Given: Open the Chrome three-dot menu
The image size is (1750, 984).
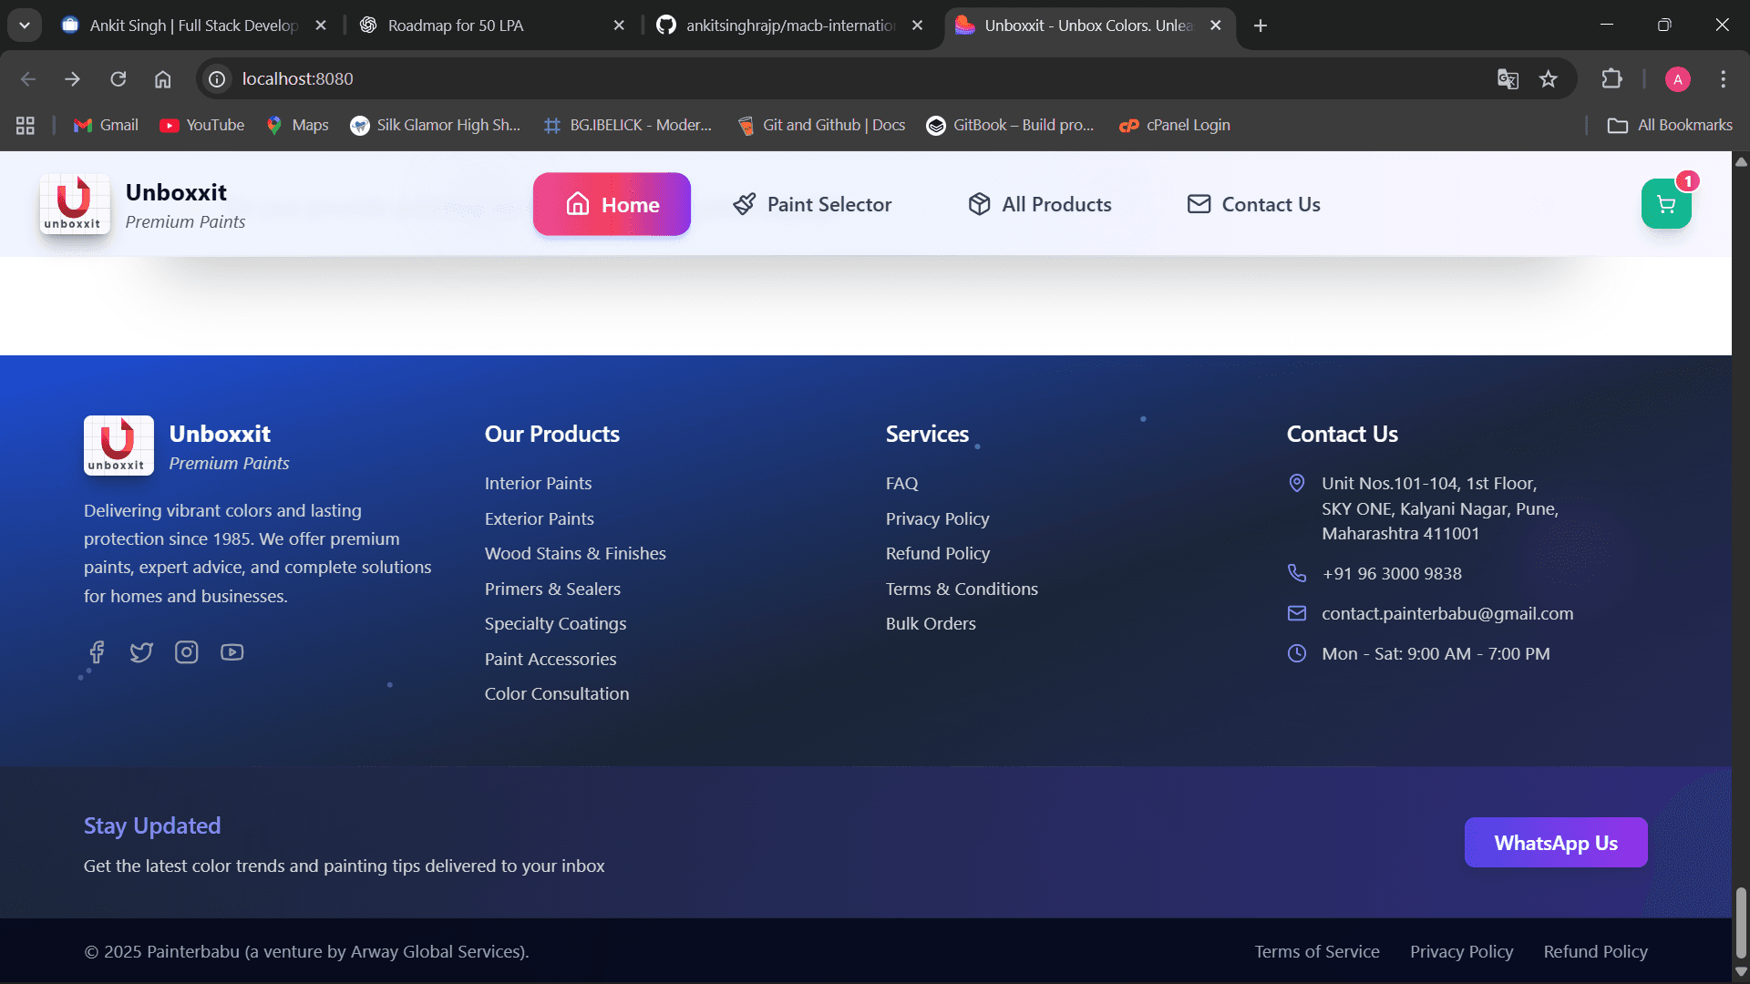Looking at the screenshot, I should [x=1723, y=79].
